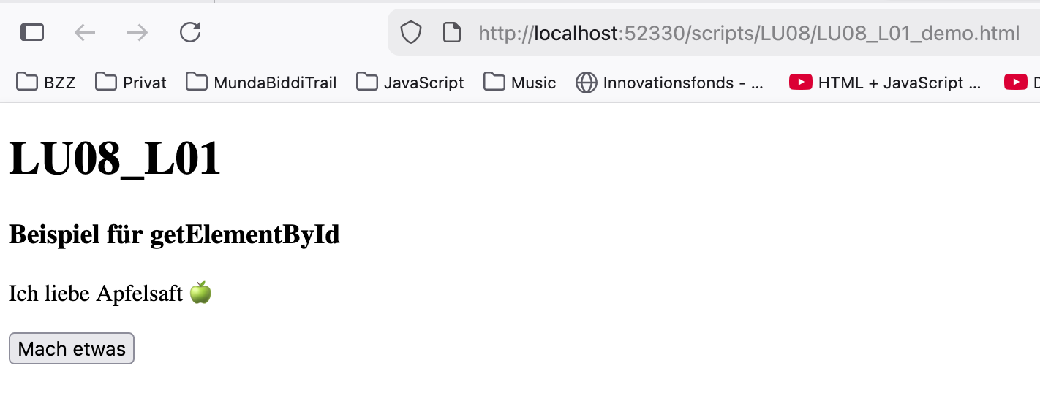Open the tracking protection shield icon

pos(411,32)
